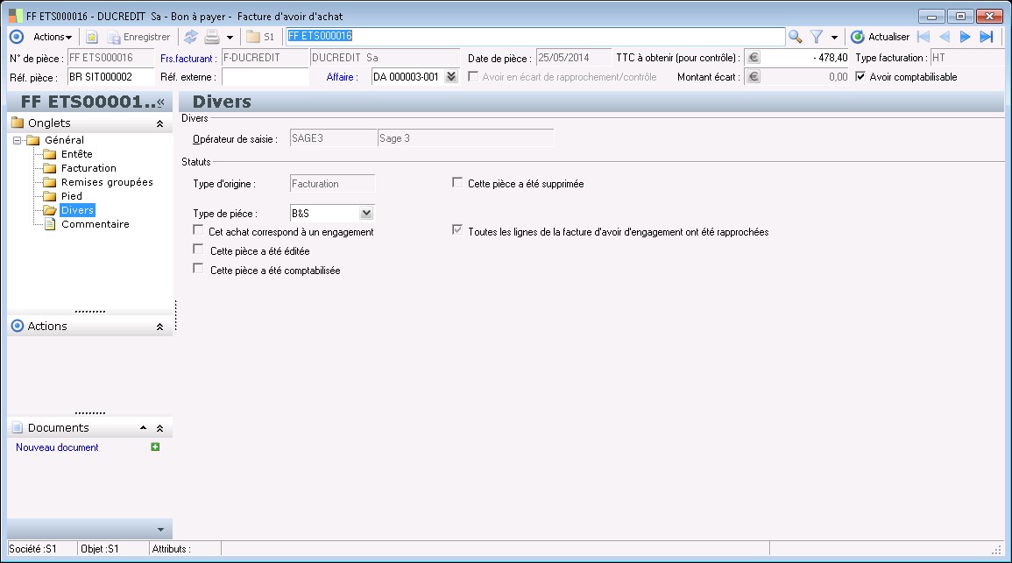The height and width of the screenshot is (563, 1012).
Task: Click the Réf. externe input field
Action: [x=265, y=77]
